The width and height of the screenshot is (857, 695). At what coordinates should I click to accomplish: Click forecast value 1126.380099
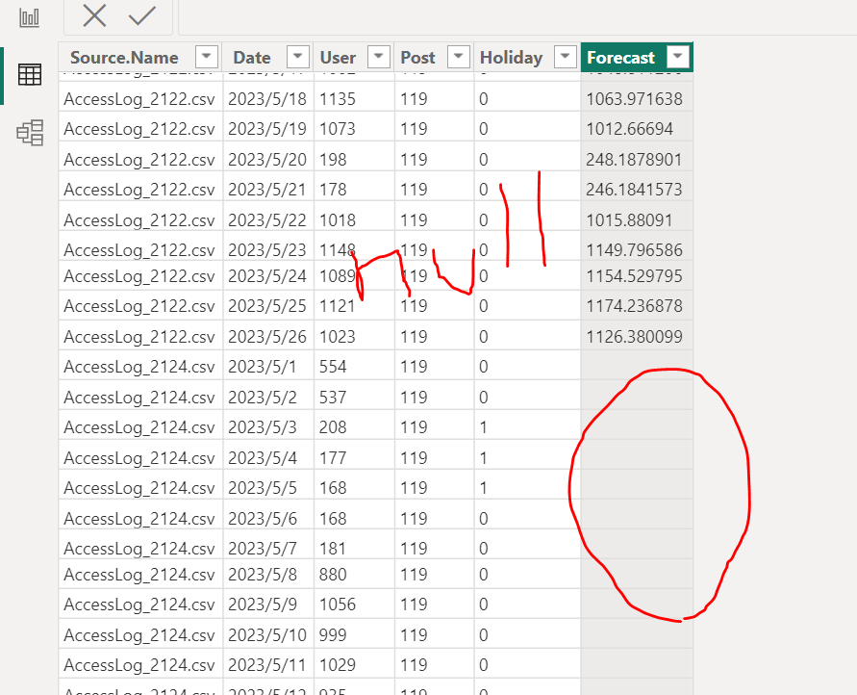tap(634, 337)
